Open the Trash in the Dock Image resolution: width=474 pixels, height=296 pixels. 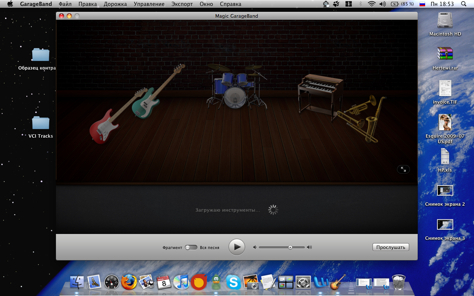[399, 282]
